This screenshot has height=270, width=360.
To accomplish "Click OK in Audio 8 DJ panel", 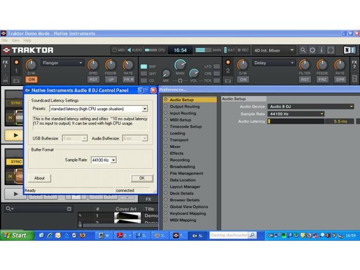I will (x=142, y=178).
